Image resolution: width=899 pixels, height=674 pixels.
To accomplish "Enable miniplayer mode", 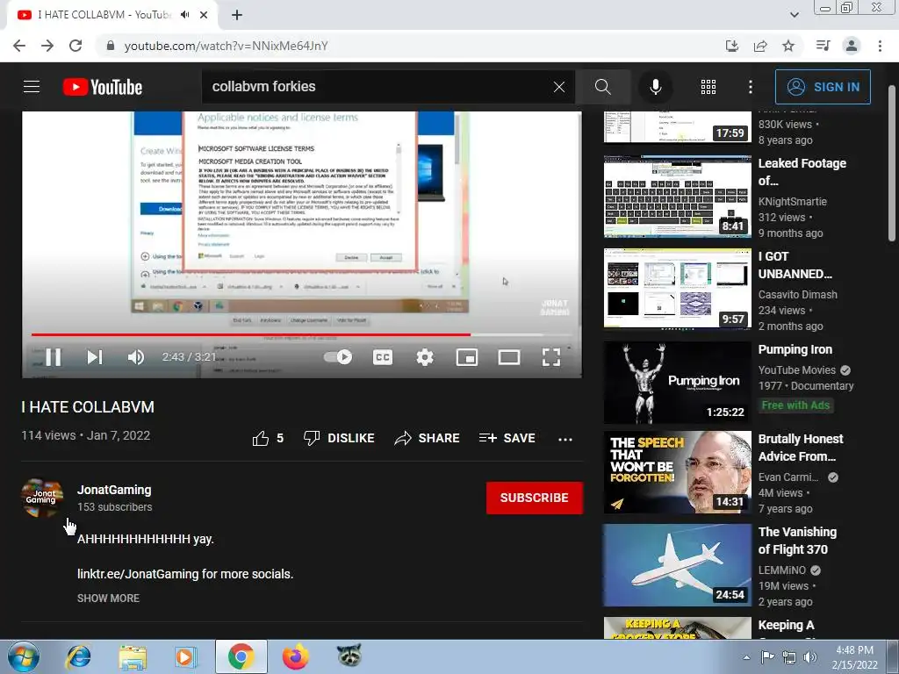I will (467, 357).
